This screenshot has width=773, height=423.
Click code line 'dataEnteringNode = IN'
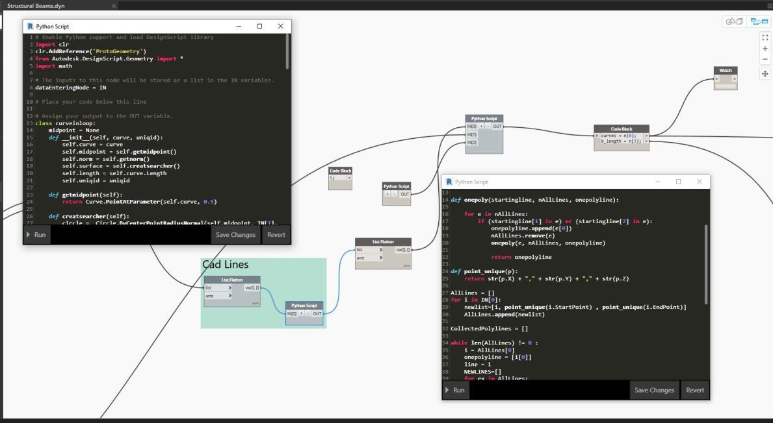(70, 88)
